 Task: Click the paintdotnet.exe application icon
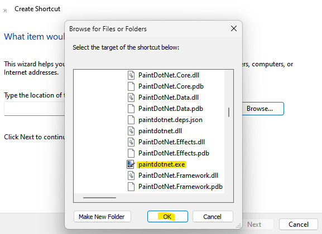(x=131, y=164)
